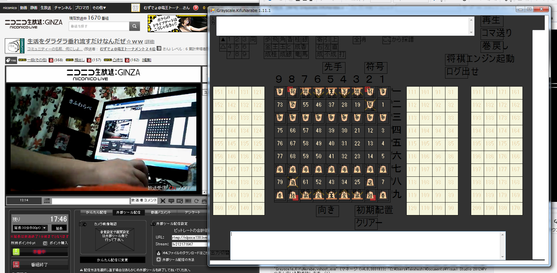The height and width of the screenshot is (273, 557).
Task: Open the ブロマガ menu in niconico header
Action: 82,8
